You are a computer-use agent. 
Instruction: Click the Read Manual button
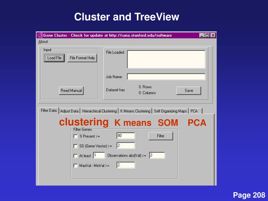click(71, 91)
